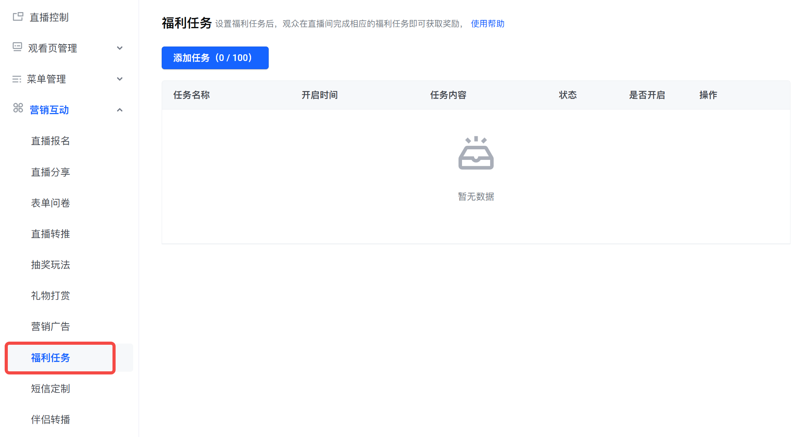Open the 抽奖玩法 page
This screenshot has height=437, width=810.
(x=50, y=265)
